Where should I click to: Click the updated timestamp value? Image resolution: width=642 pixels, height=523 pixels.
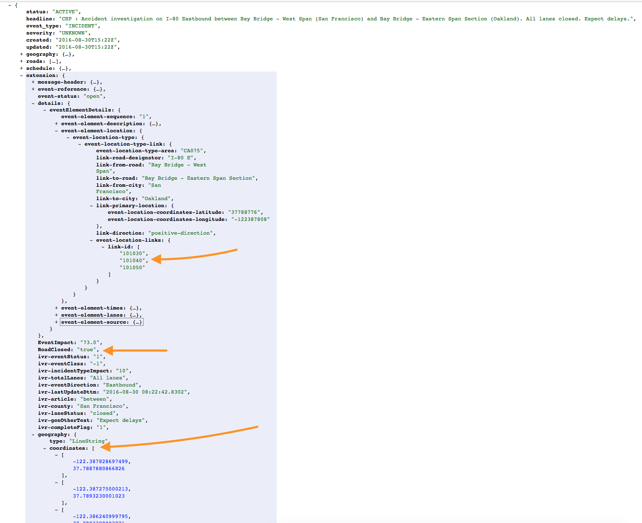87,47
